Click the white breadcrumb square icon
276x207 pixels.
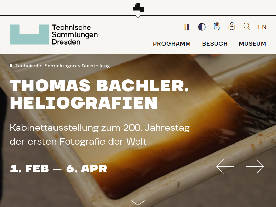point(11,66)
